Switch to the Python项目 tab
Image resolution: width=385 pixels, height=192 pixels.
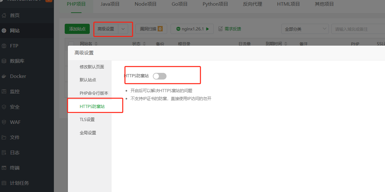[x=215, y=4]
